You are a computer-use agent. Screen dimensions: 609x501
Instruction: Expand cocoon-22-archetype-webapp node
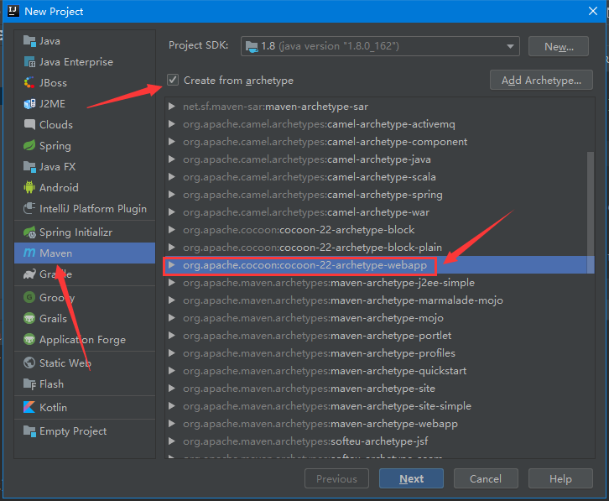172,264
